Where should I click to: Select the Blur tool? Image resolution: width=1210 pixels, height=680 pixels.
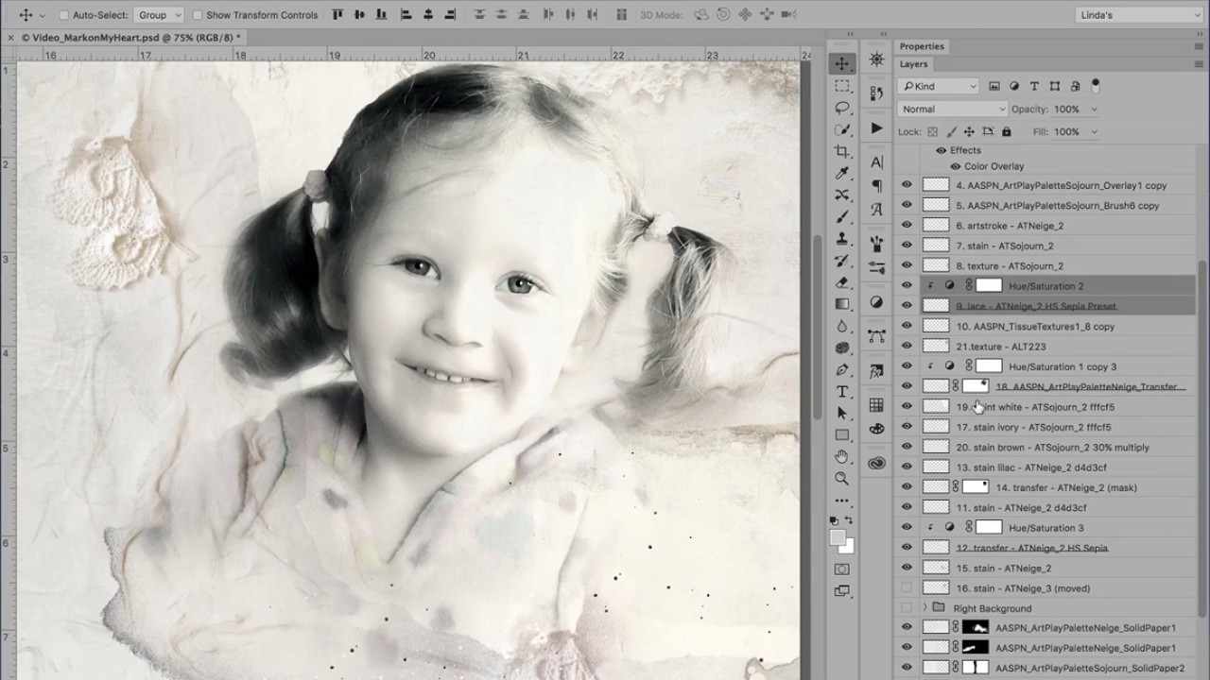pos(842,326)
